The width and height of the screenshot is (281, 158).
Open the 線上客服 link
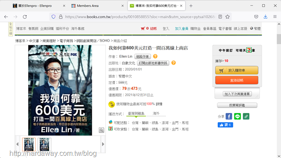pyautogui.click(x=241, y=29)
